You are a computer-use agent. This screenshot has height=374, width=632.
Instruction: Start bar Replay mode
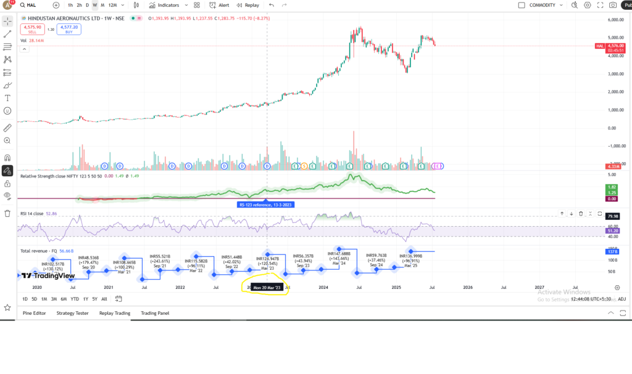(247, 5)
